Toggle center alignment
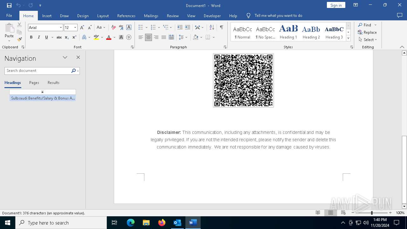This screenshot has width=407, height=229. click(x=148, y=37)
